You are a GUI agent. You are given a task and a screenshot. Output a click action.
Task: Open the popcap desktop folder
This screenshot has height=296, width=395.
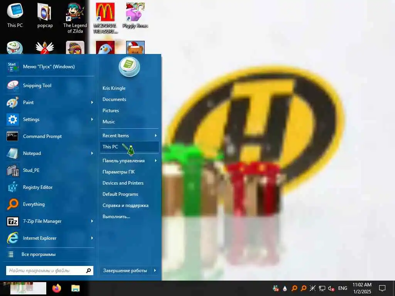click(45, 15)
